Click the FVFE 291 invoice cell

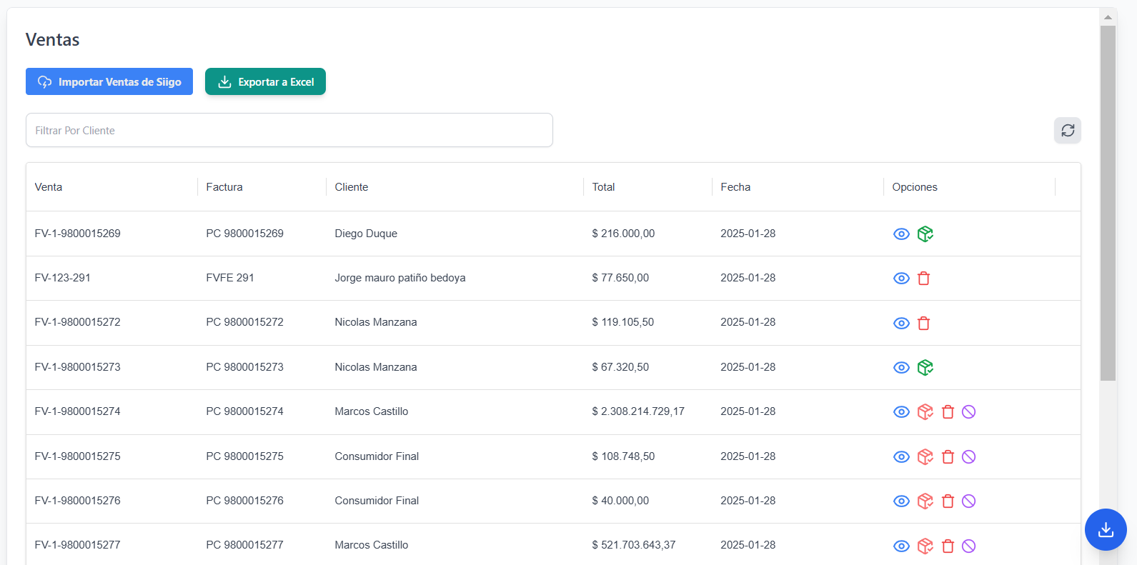coord(230,278)
